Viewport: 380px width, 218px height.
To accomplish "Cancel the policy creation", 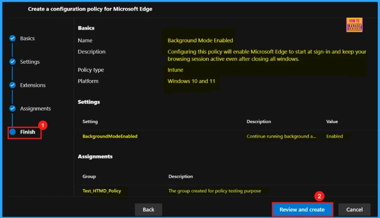I will point(354,209).
